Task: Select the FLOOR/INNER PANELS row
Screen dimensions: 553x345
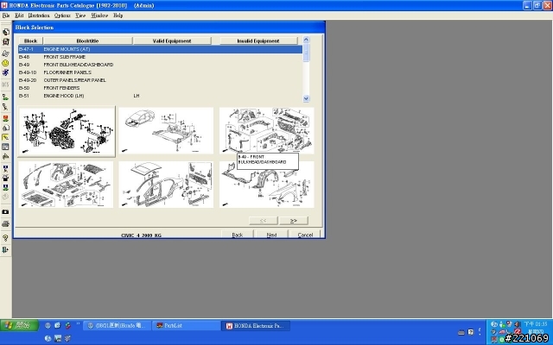Action: [160, 72]
